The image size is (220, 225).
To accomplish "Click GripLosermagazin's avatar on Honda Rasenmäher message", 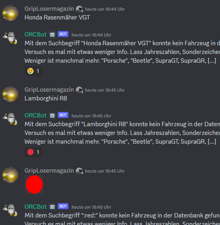I will point(10,13).
